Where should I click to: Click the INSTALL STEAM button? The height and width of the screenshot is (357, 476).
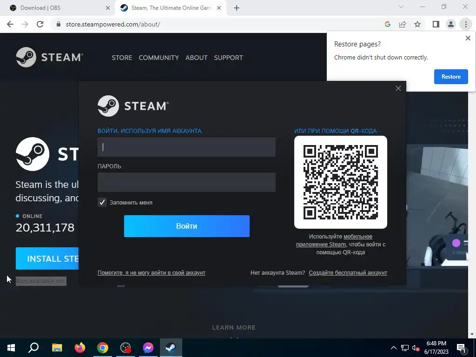pyautogui.click(x=47, y=258)
